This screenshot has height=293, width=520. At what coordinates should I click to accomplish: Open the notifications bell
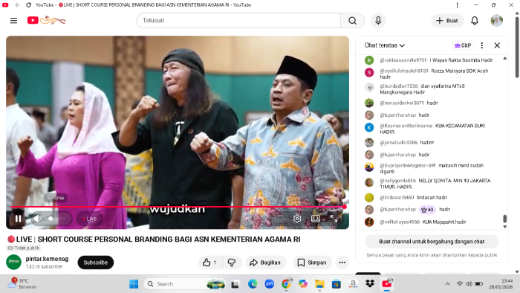pos(475,21)
